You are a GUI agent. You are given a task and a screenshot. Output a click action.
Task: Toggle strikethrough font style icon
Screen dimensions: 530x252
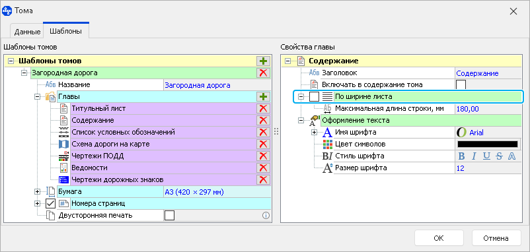point(499,156)
